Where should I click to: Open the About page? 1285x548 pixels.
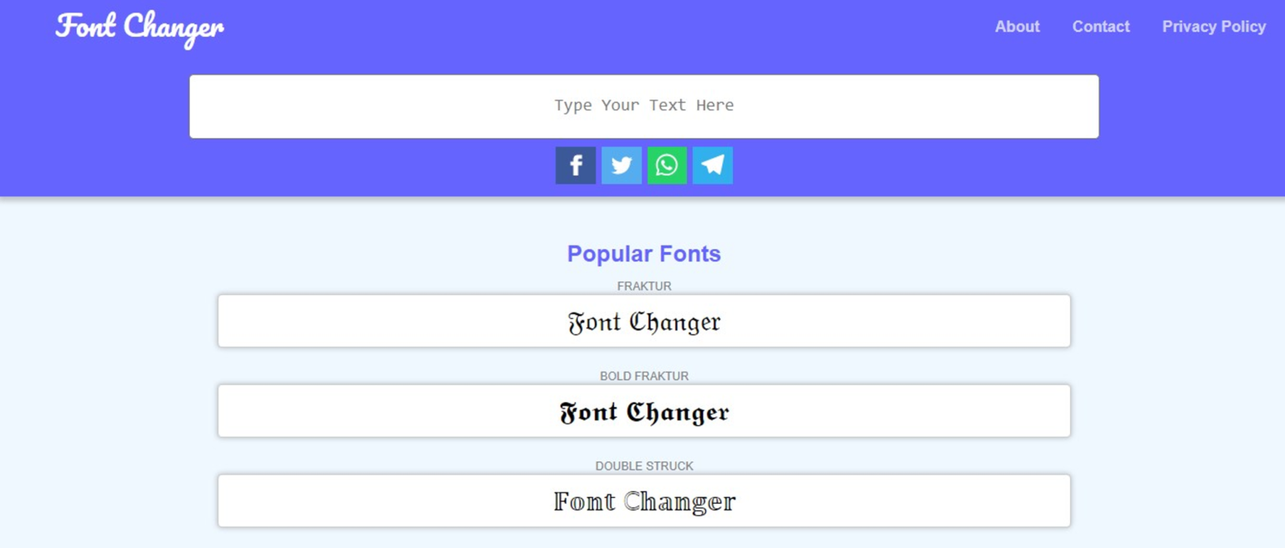coord(1016,26)
